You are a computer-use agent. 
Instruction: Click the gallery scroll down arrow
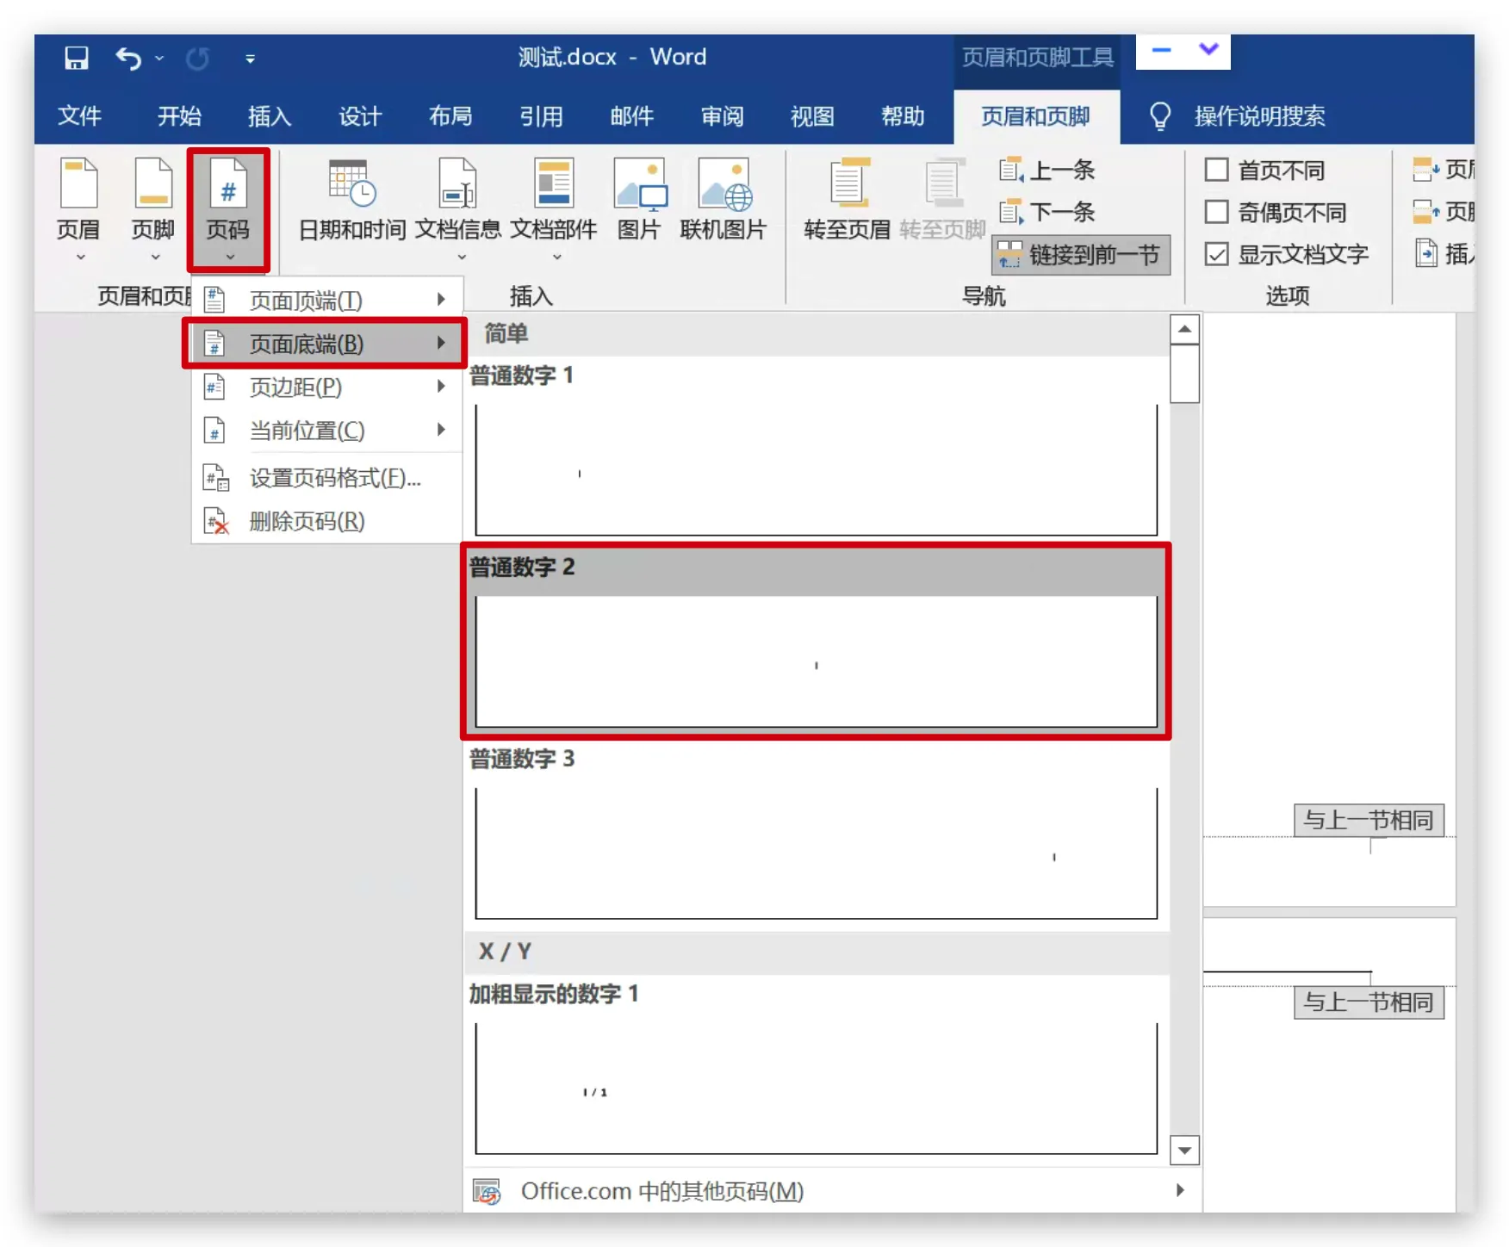(1185, 1151)
